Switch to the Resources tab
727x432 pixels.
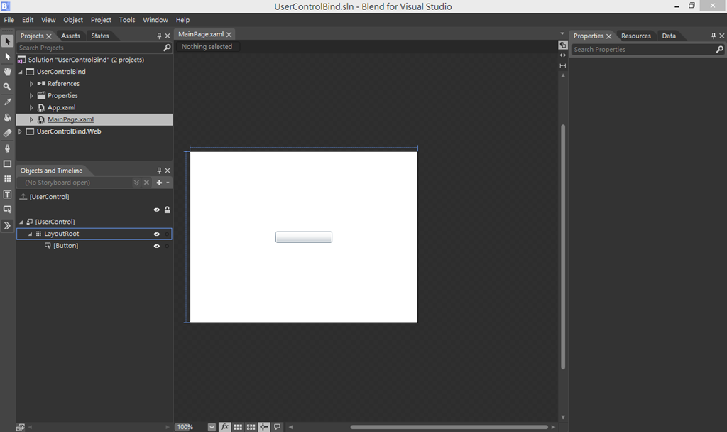(635, 36)
